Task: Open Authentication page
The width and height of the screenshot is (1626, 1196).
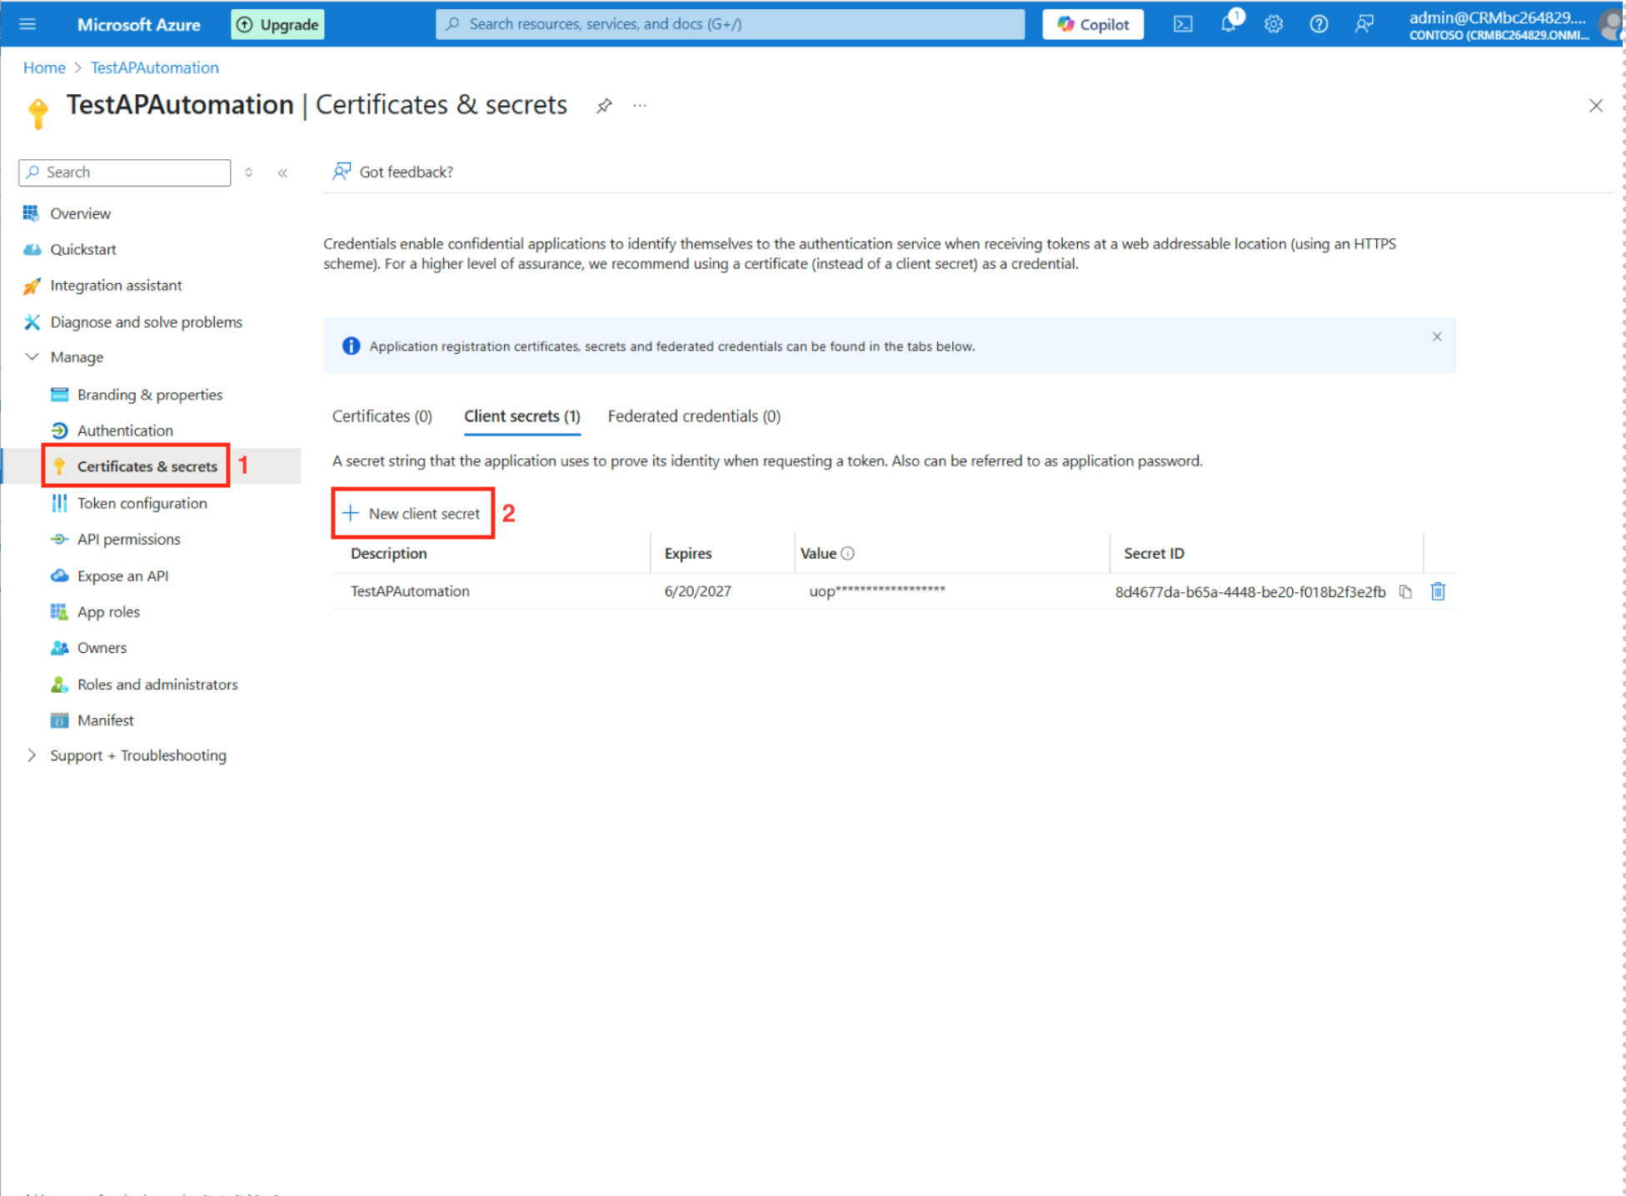Action: pyautogui.click(x=125, y=431)
